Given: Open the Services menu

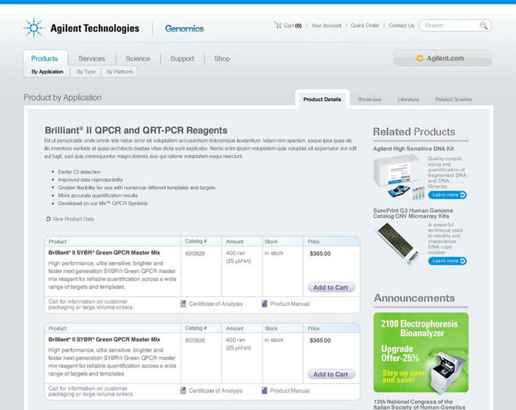Looking at the screenshot, I should pyautogui.click(x=91, y=58).
